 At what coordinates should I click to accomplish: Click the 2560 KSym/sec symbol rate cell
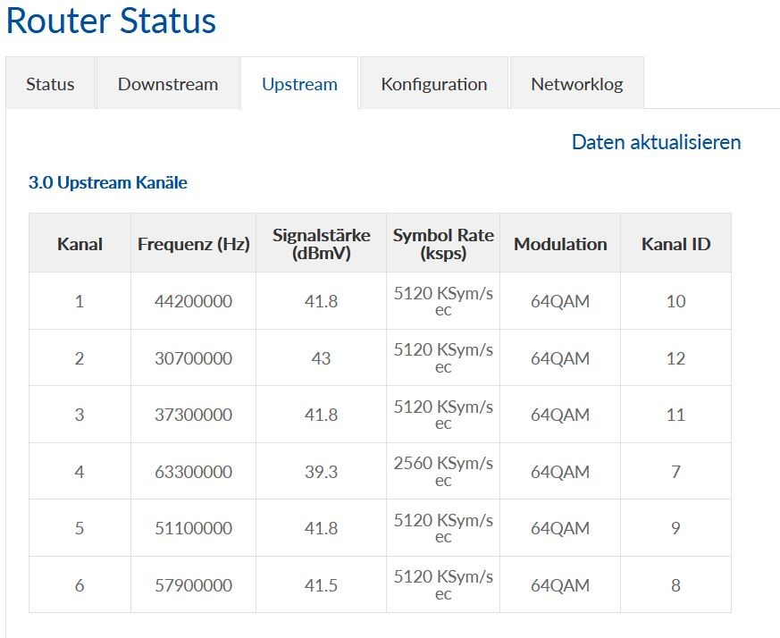pyautogui.click(x=443, y=472)
